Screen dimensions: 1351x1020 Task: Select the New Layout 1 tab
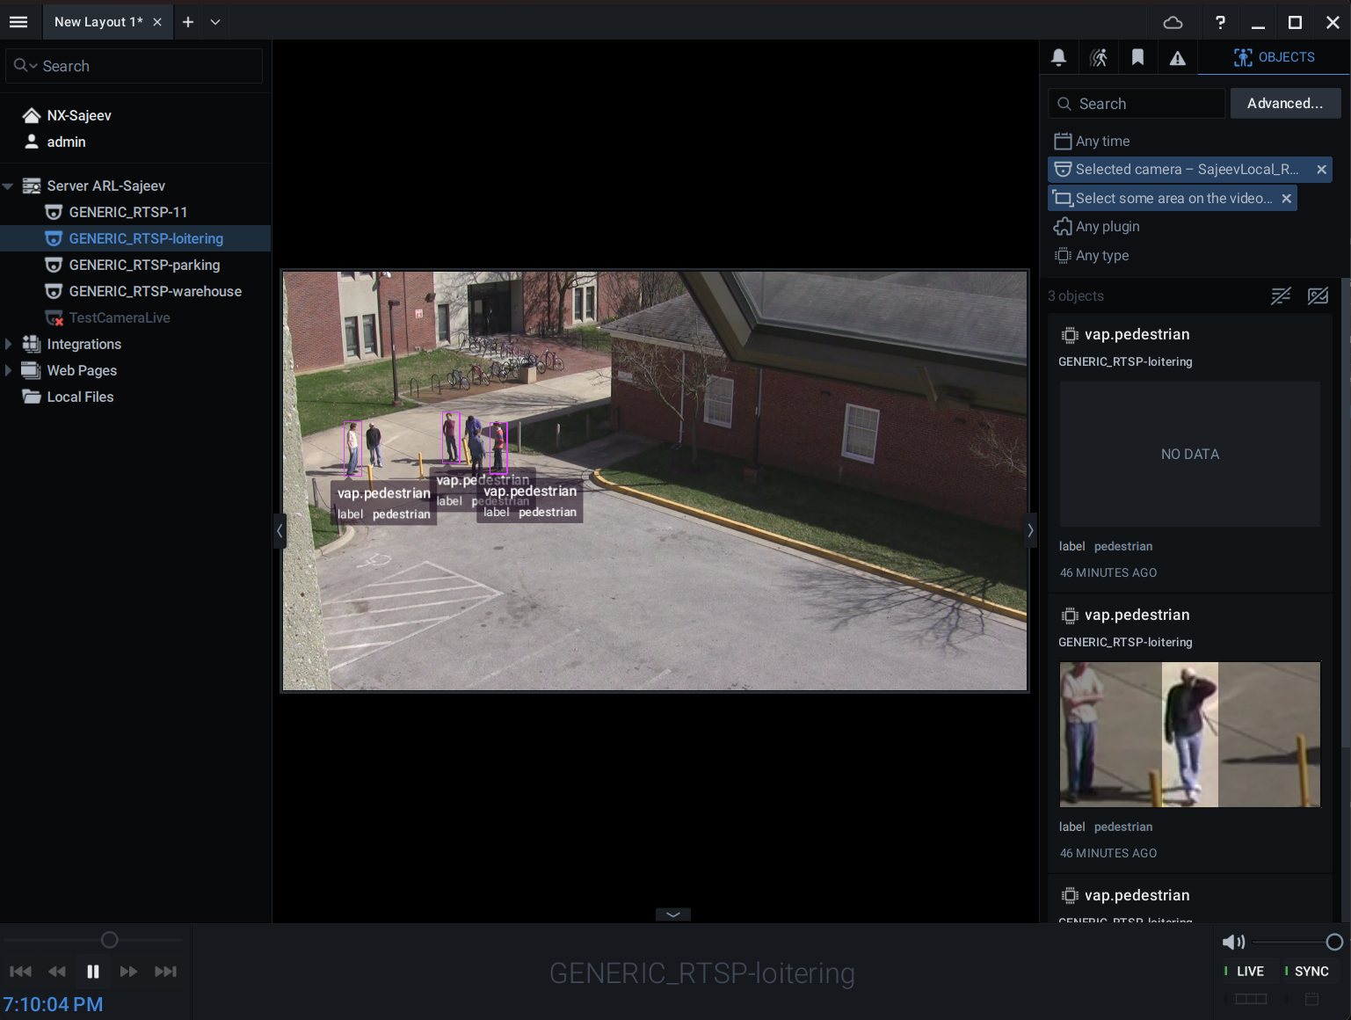point(98,22)
